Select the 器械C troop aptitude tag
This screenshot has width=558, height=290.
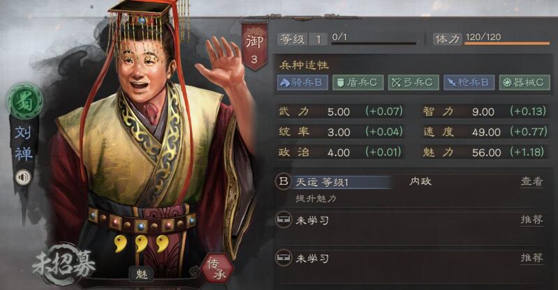(x=524, y=82)
